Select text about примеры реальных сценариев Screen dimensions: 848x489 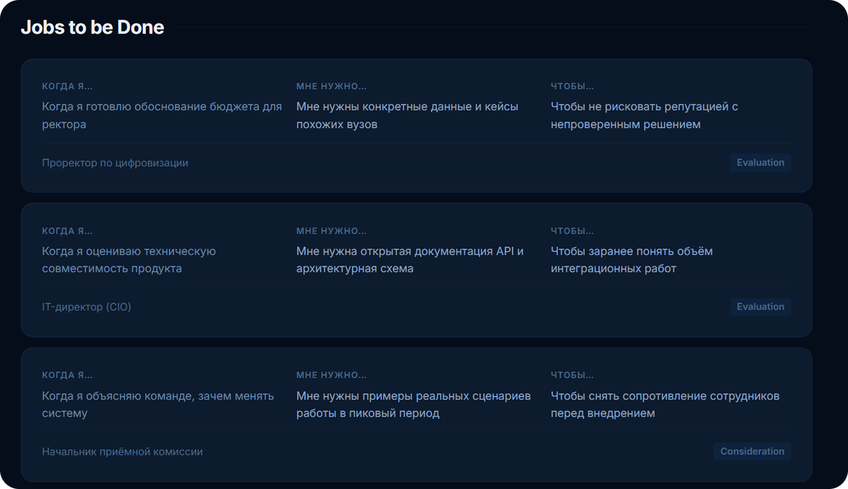tap(413, 404)
